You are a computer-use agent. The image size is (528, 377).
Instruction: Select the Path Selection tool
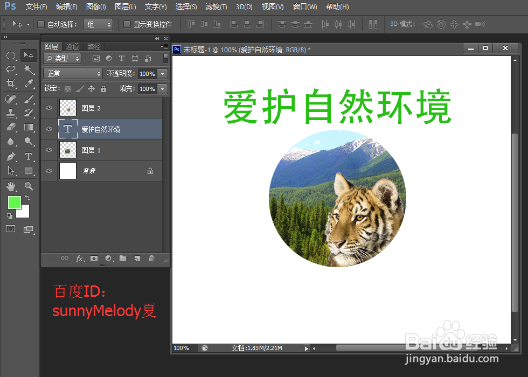[x=11, y=171]
